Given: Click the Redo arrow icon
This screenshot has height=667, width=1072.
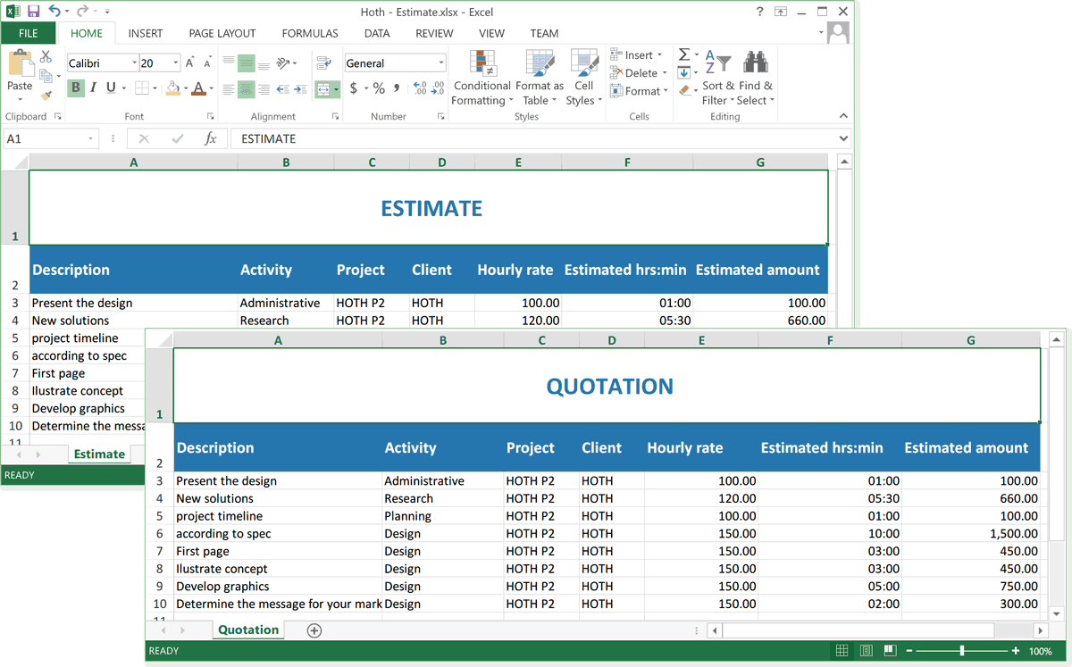Looking at the screenshot, I should [x=82, y=12].
